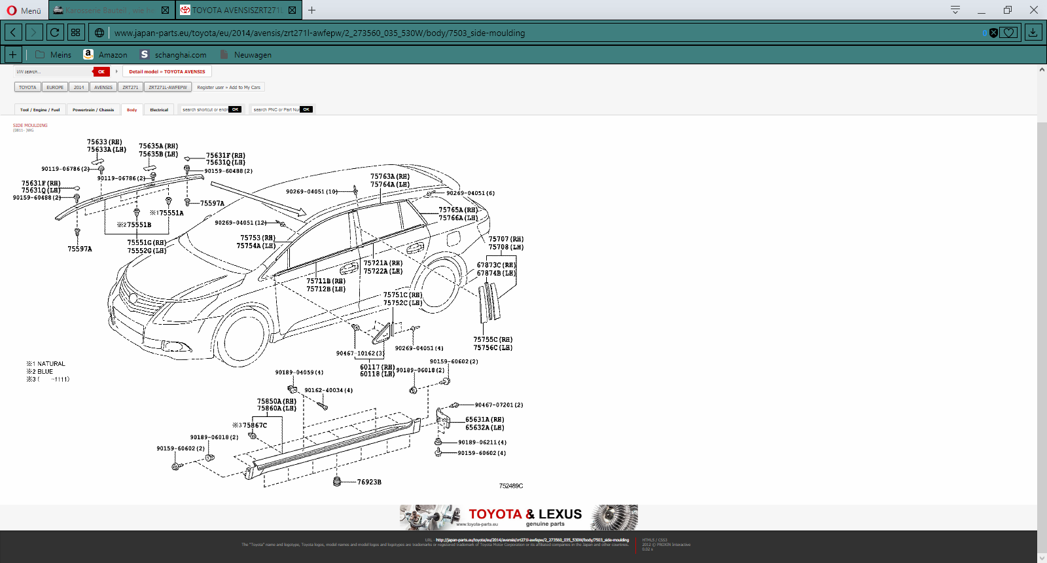Click part number 75633 (RH) label
Viewport: 1047px width, 563px height.
pos(105,142)
